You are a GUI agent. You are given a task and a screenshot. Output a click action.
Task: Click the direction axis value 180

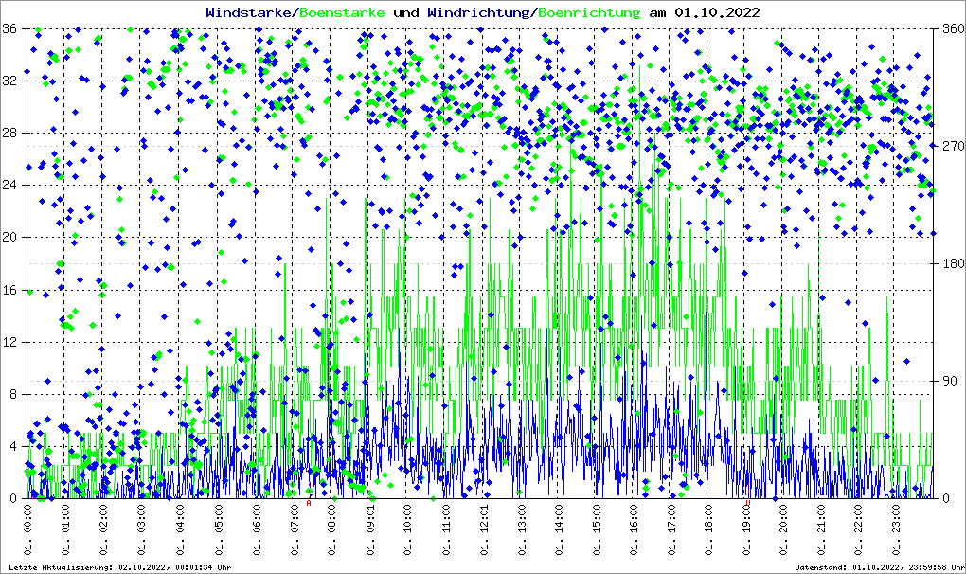pos(953,263)
